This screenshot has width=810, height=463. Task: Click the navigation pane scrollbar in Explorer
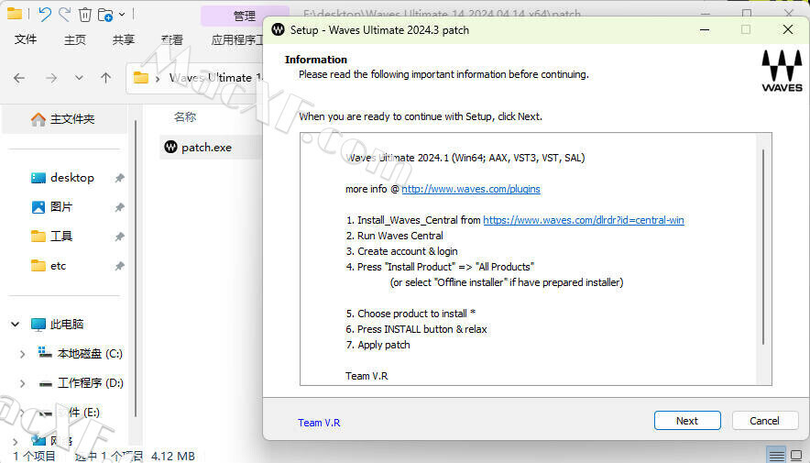pos(136,269)
